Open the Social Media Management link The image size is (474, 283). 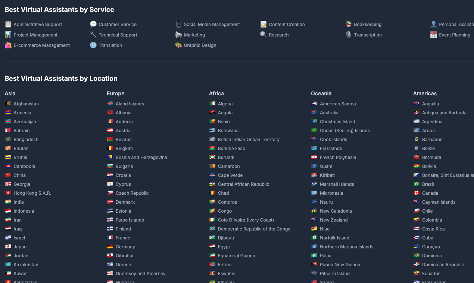tap(212, 25)
